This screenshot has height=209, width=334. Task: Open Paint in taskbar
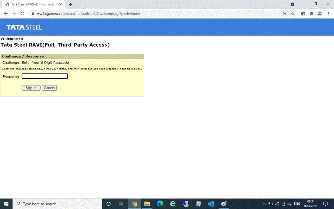tap(224, 204)
